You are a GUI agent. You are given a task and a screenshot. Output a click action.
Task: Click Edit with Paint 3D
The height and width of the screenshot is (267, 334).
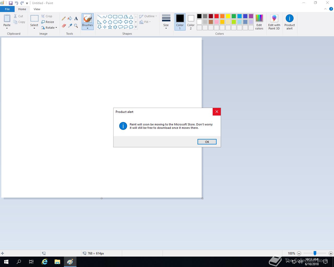(x=274, y=22)
